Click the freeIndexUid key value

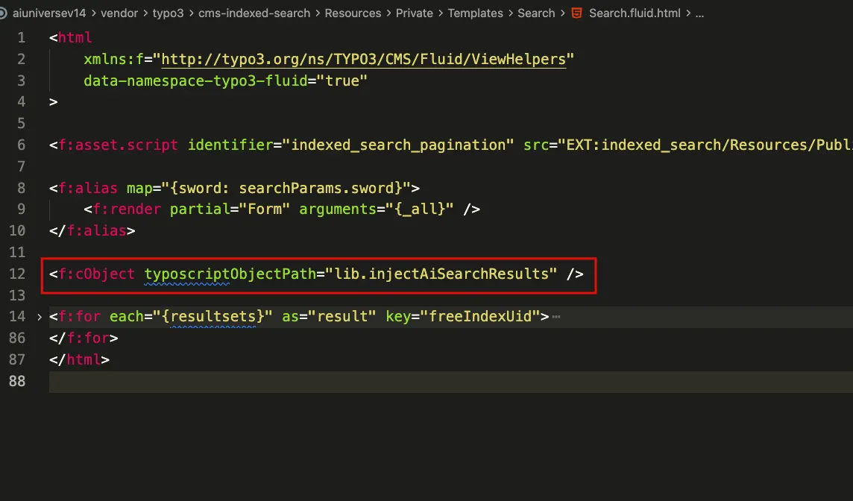pyautogui.click(x=480, y=317)
